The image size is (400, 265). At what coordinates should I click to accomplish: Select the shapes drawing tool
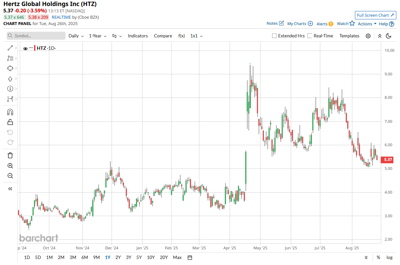(10, 68)
